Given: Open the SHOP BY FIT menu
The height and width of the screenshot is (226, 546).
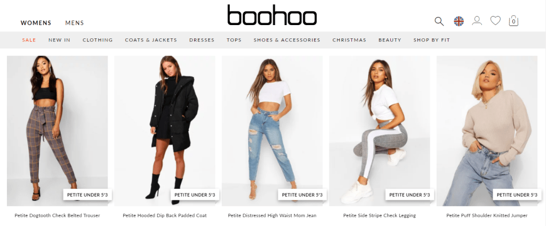Looking at the screenshot, I should (x=431, y=40).
